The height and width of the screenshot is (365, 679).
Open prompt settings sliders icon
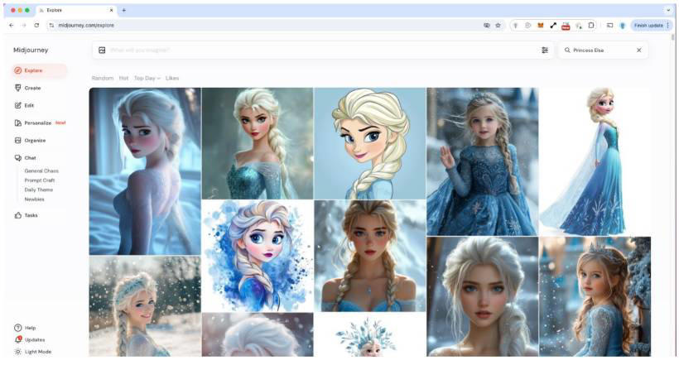tap(545, 50)
